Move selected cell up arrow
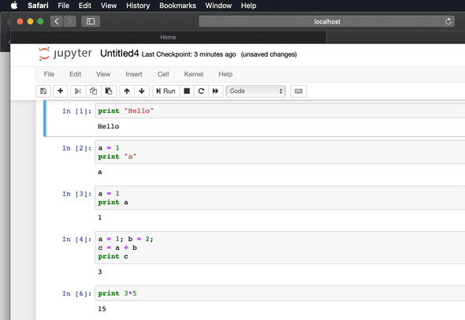This screenshot has width=465, height=320. click(127, 91)
